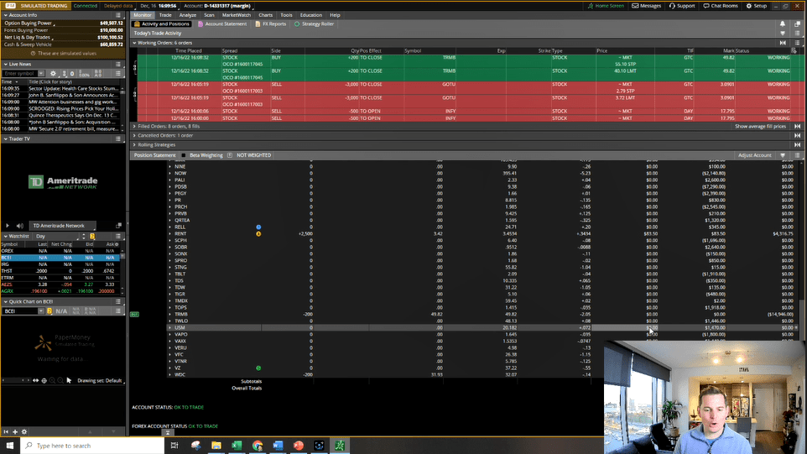Select the chart pointer cursor tool
807x454 pixels.
[69, 380]
